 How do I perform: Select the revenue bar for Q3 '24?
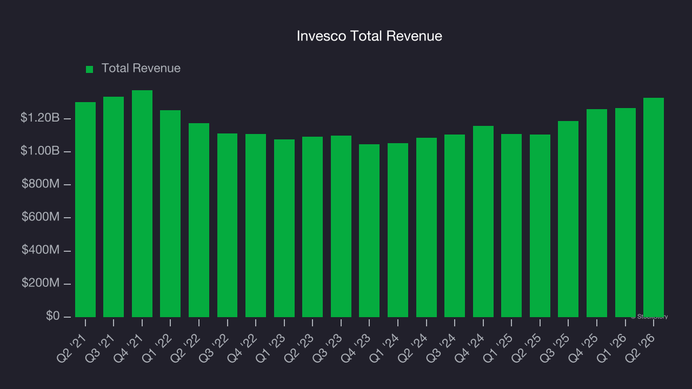click(455, 226)
